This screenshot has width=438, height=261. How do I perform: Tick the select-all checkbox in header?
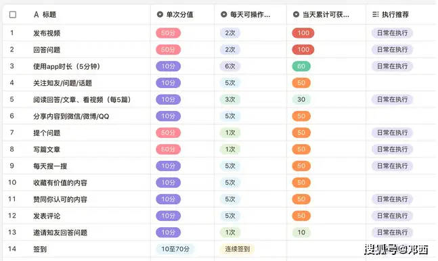tap(13, 14)
